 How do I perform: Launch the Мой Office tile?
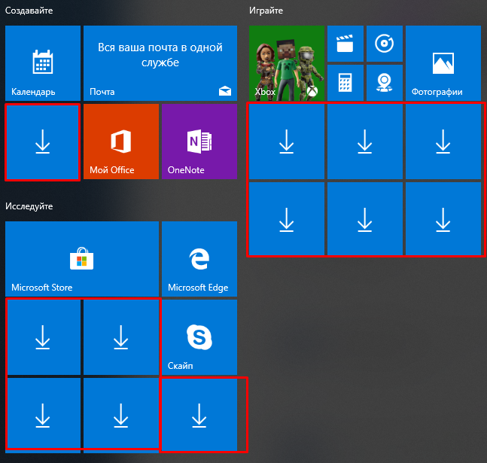point(121,142)
